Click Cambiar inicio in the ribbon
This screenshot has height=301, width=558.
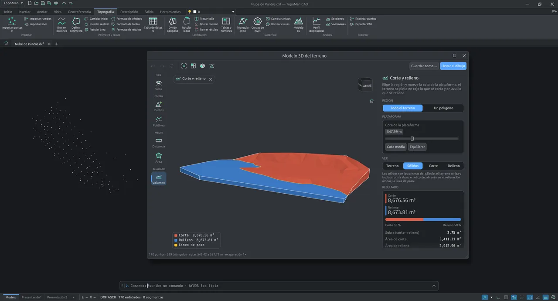[x=96, y=19]
